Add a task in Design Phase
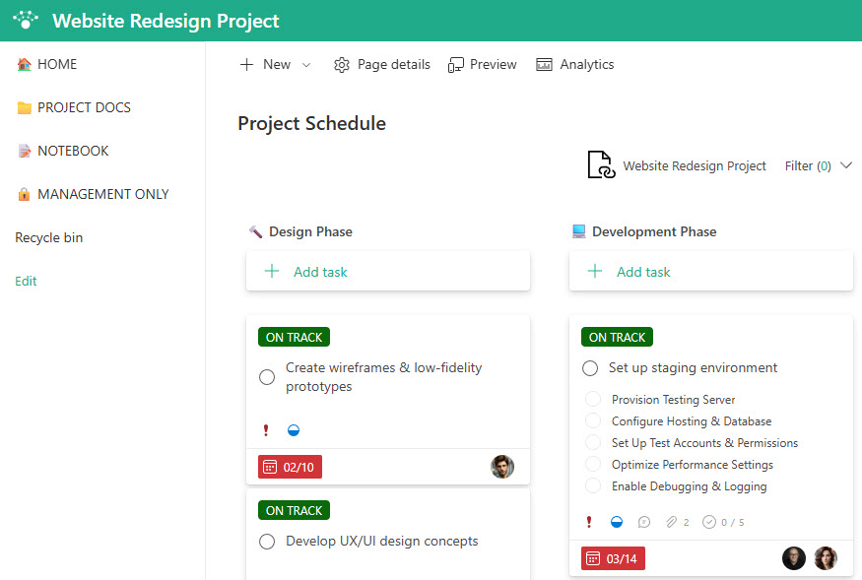Image resolution: width=862 pixels, height=580 pixels. coord(305,271)
